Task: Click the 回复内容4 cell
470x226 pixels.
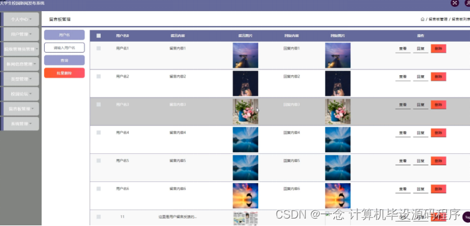Action: point(292,133)
